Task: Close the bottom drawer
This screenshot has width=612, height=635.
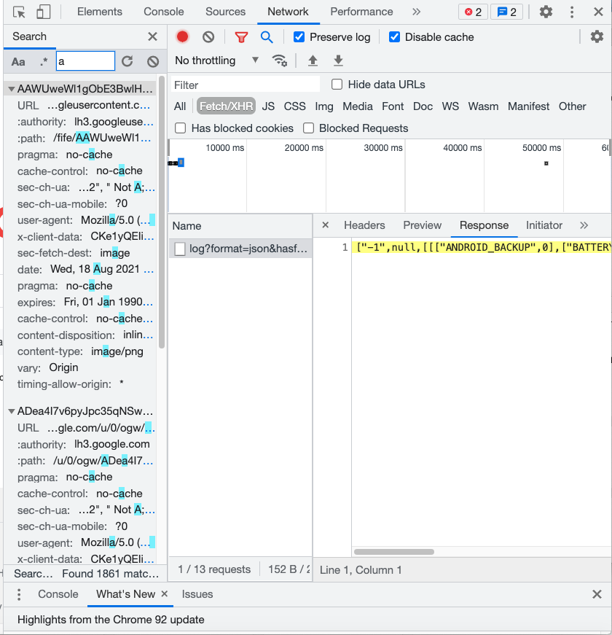Action: click(597, 594)
